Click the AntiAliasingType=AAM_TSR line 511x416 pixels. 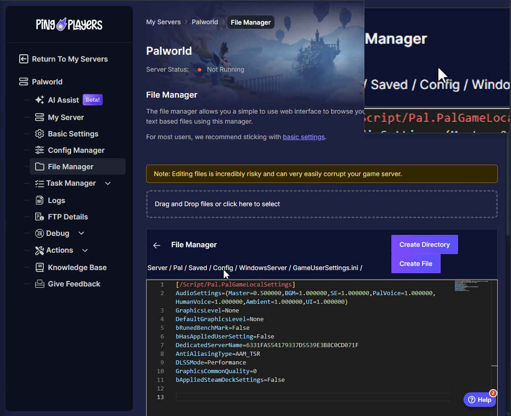[218, 354]
